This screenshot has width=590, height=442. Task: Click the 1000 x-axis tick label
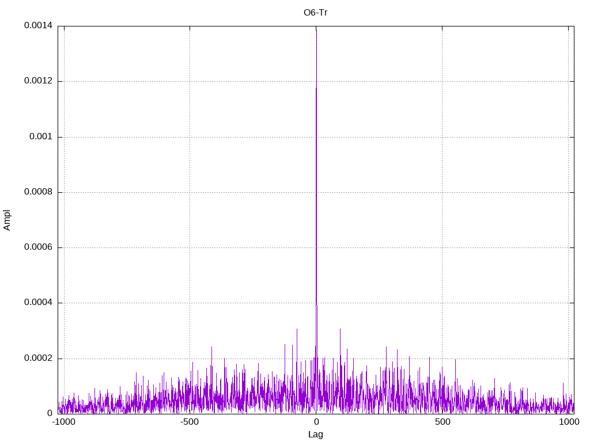tap(569, 422)
